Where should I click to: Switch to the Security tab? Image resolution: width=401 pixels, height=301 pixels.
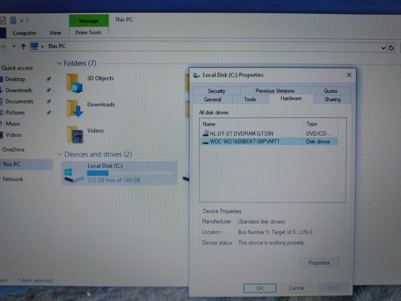click(x=217, y=91)
